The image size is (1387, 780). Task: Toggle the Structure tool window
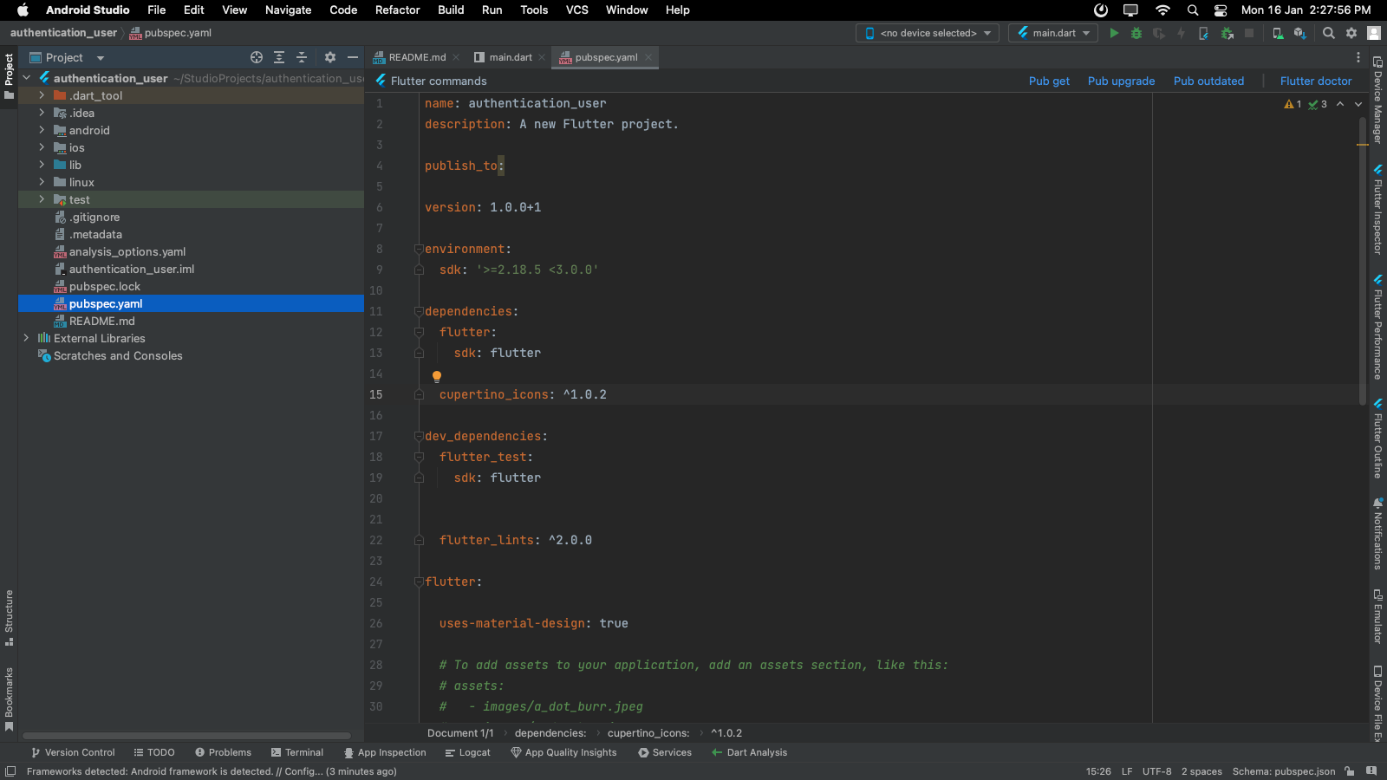[x=9, y=617]
